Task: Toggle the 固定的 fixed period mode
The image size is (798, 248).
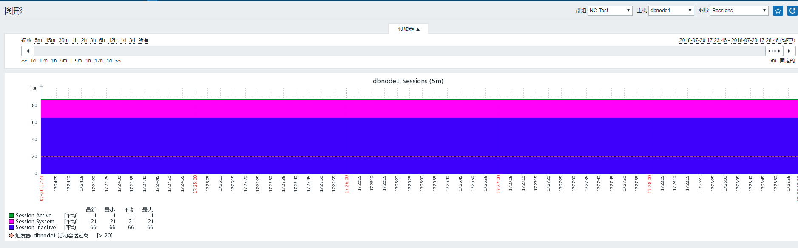Action: pos(787,61)
